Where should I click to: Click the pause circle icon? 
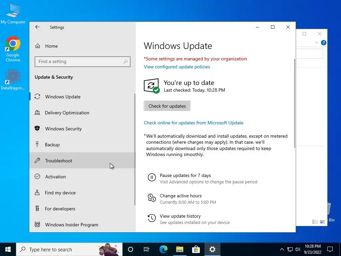click(152, 177)
